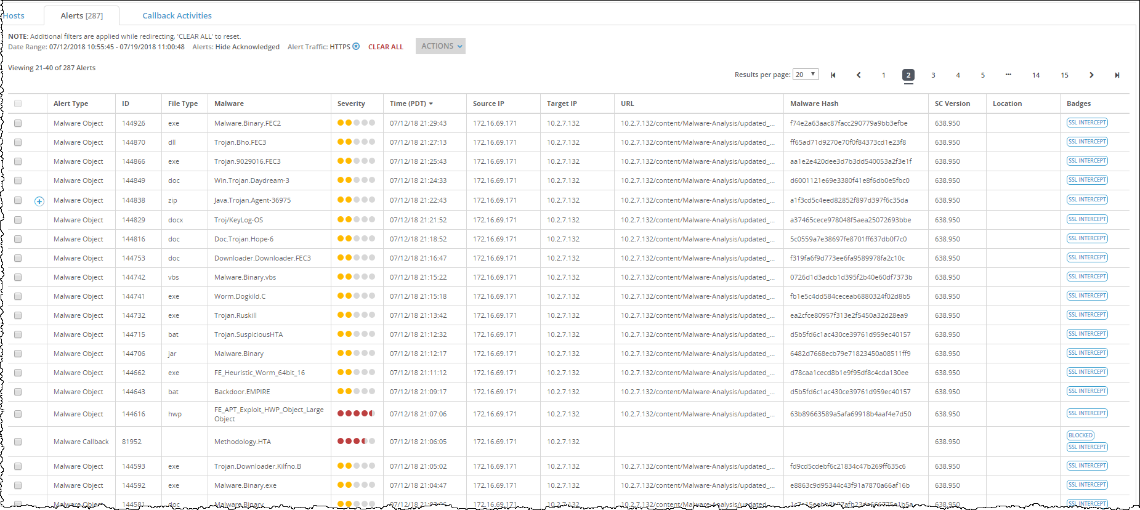Open the Callback Activities tab

[177, 15]
